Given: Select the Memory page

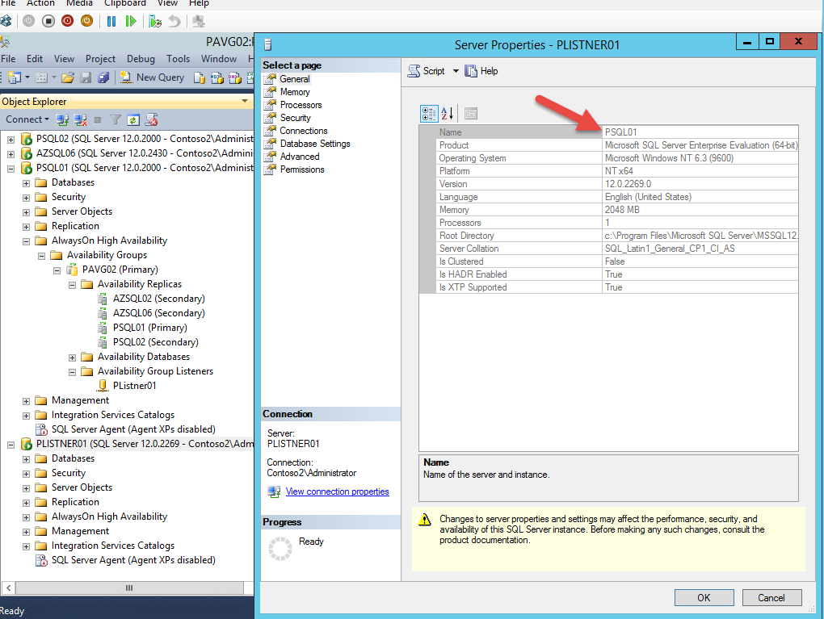Looking at the screenshot, I should tap(295, 92).
